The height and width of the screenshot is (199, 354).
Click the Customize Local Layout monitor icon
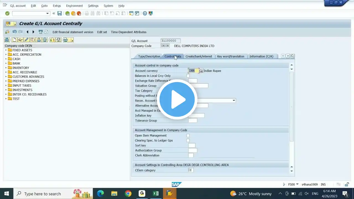pyautogui.click(x=151, y=13)
